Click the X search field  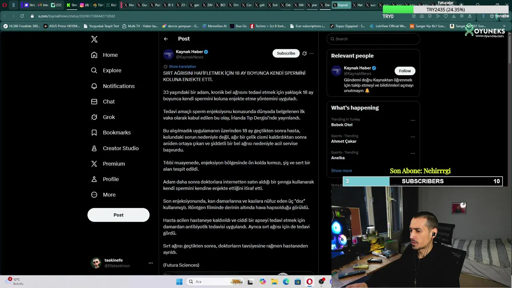click(373, 39)
